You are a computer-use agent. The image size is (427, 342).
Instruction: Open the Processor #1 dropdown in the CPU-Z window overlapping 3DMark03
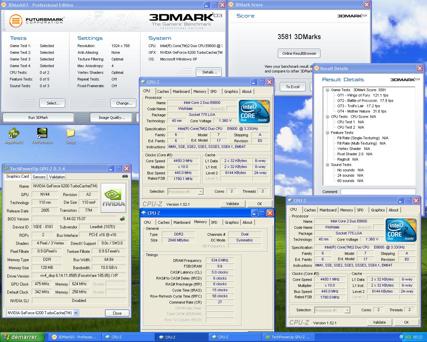tap(200, 192)
